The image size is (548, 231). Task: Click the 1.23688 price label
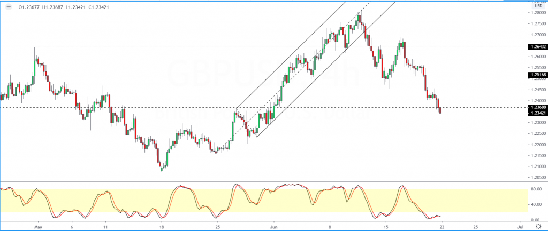click(538, 107)
